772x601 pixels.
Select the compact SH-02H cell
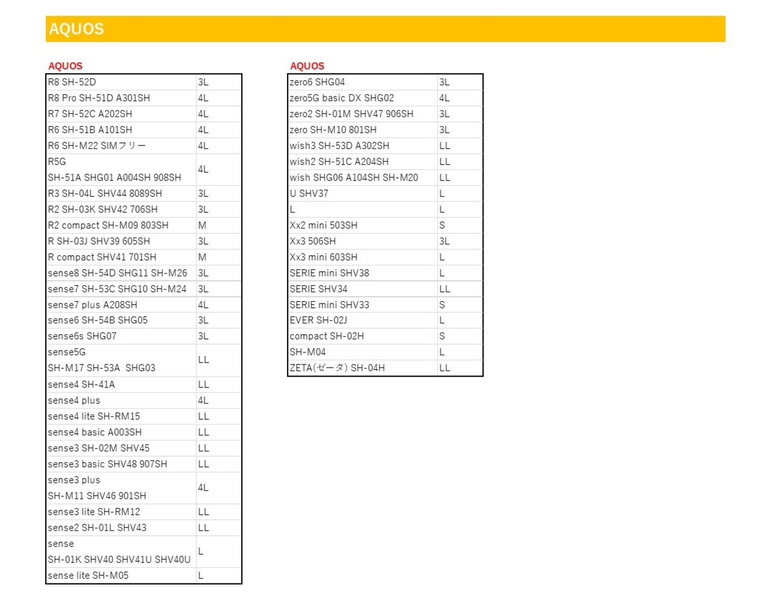pos(362,336)
